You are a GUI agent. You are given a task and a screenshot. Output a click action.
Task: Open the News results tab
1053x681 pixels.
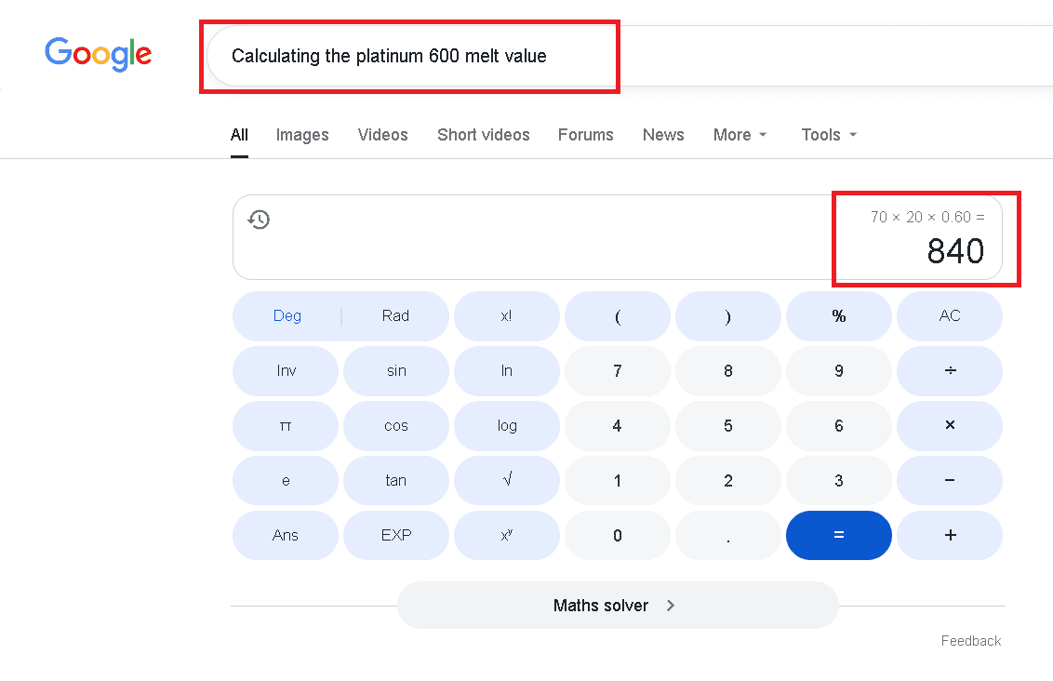[x=663, y=135]
